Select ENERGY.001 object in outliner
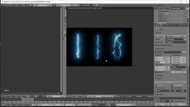Image resolution: width=190 pixels, height=107 pixels. coord(162,21)
